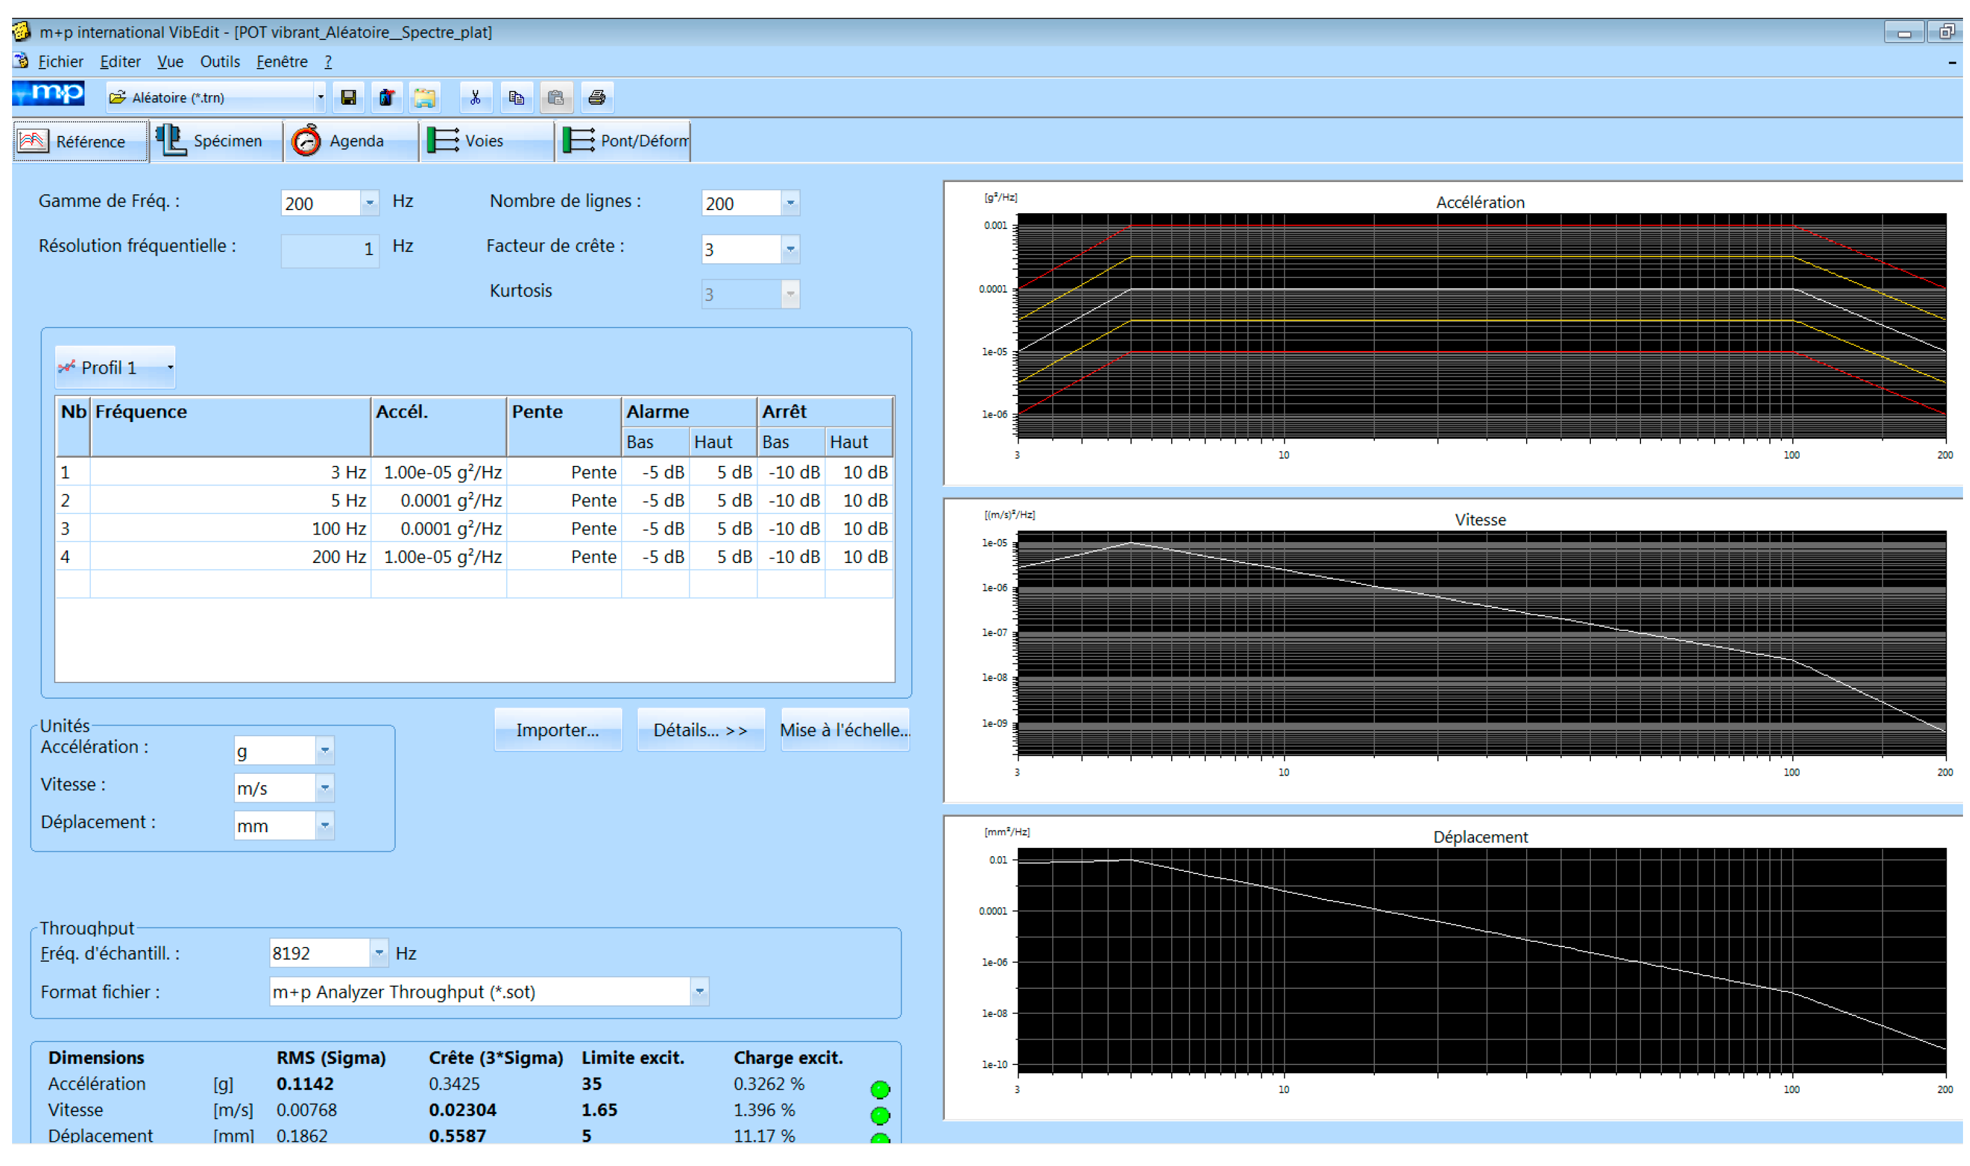Click the paste clipboard icon
The height and width of the screenshot is (1166, 1970).
pos(556,97)
